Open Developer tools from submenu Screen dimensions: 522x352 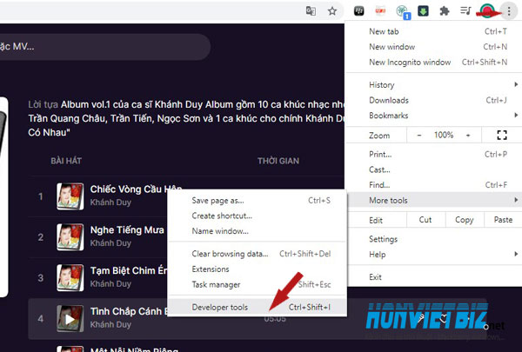[x=257, y=308]
